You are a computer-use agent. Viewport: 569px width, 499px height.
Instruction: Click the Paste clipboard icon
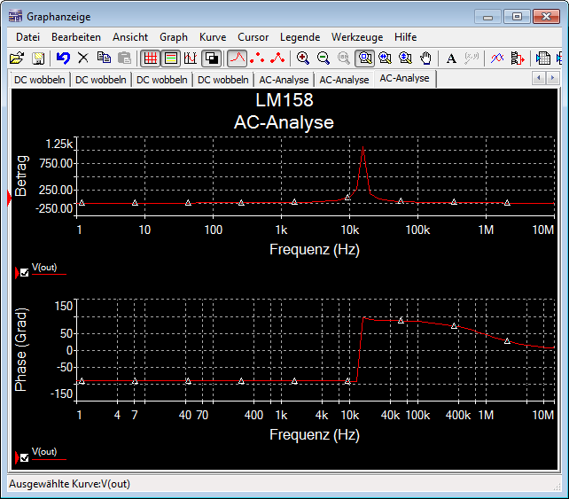click(x=124, y=58)
